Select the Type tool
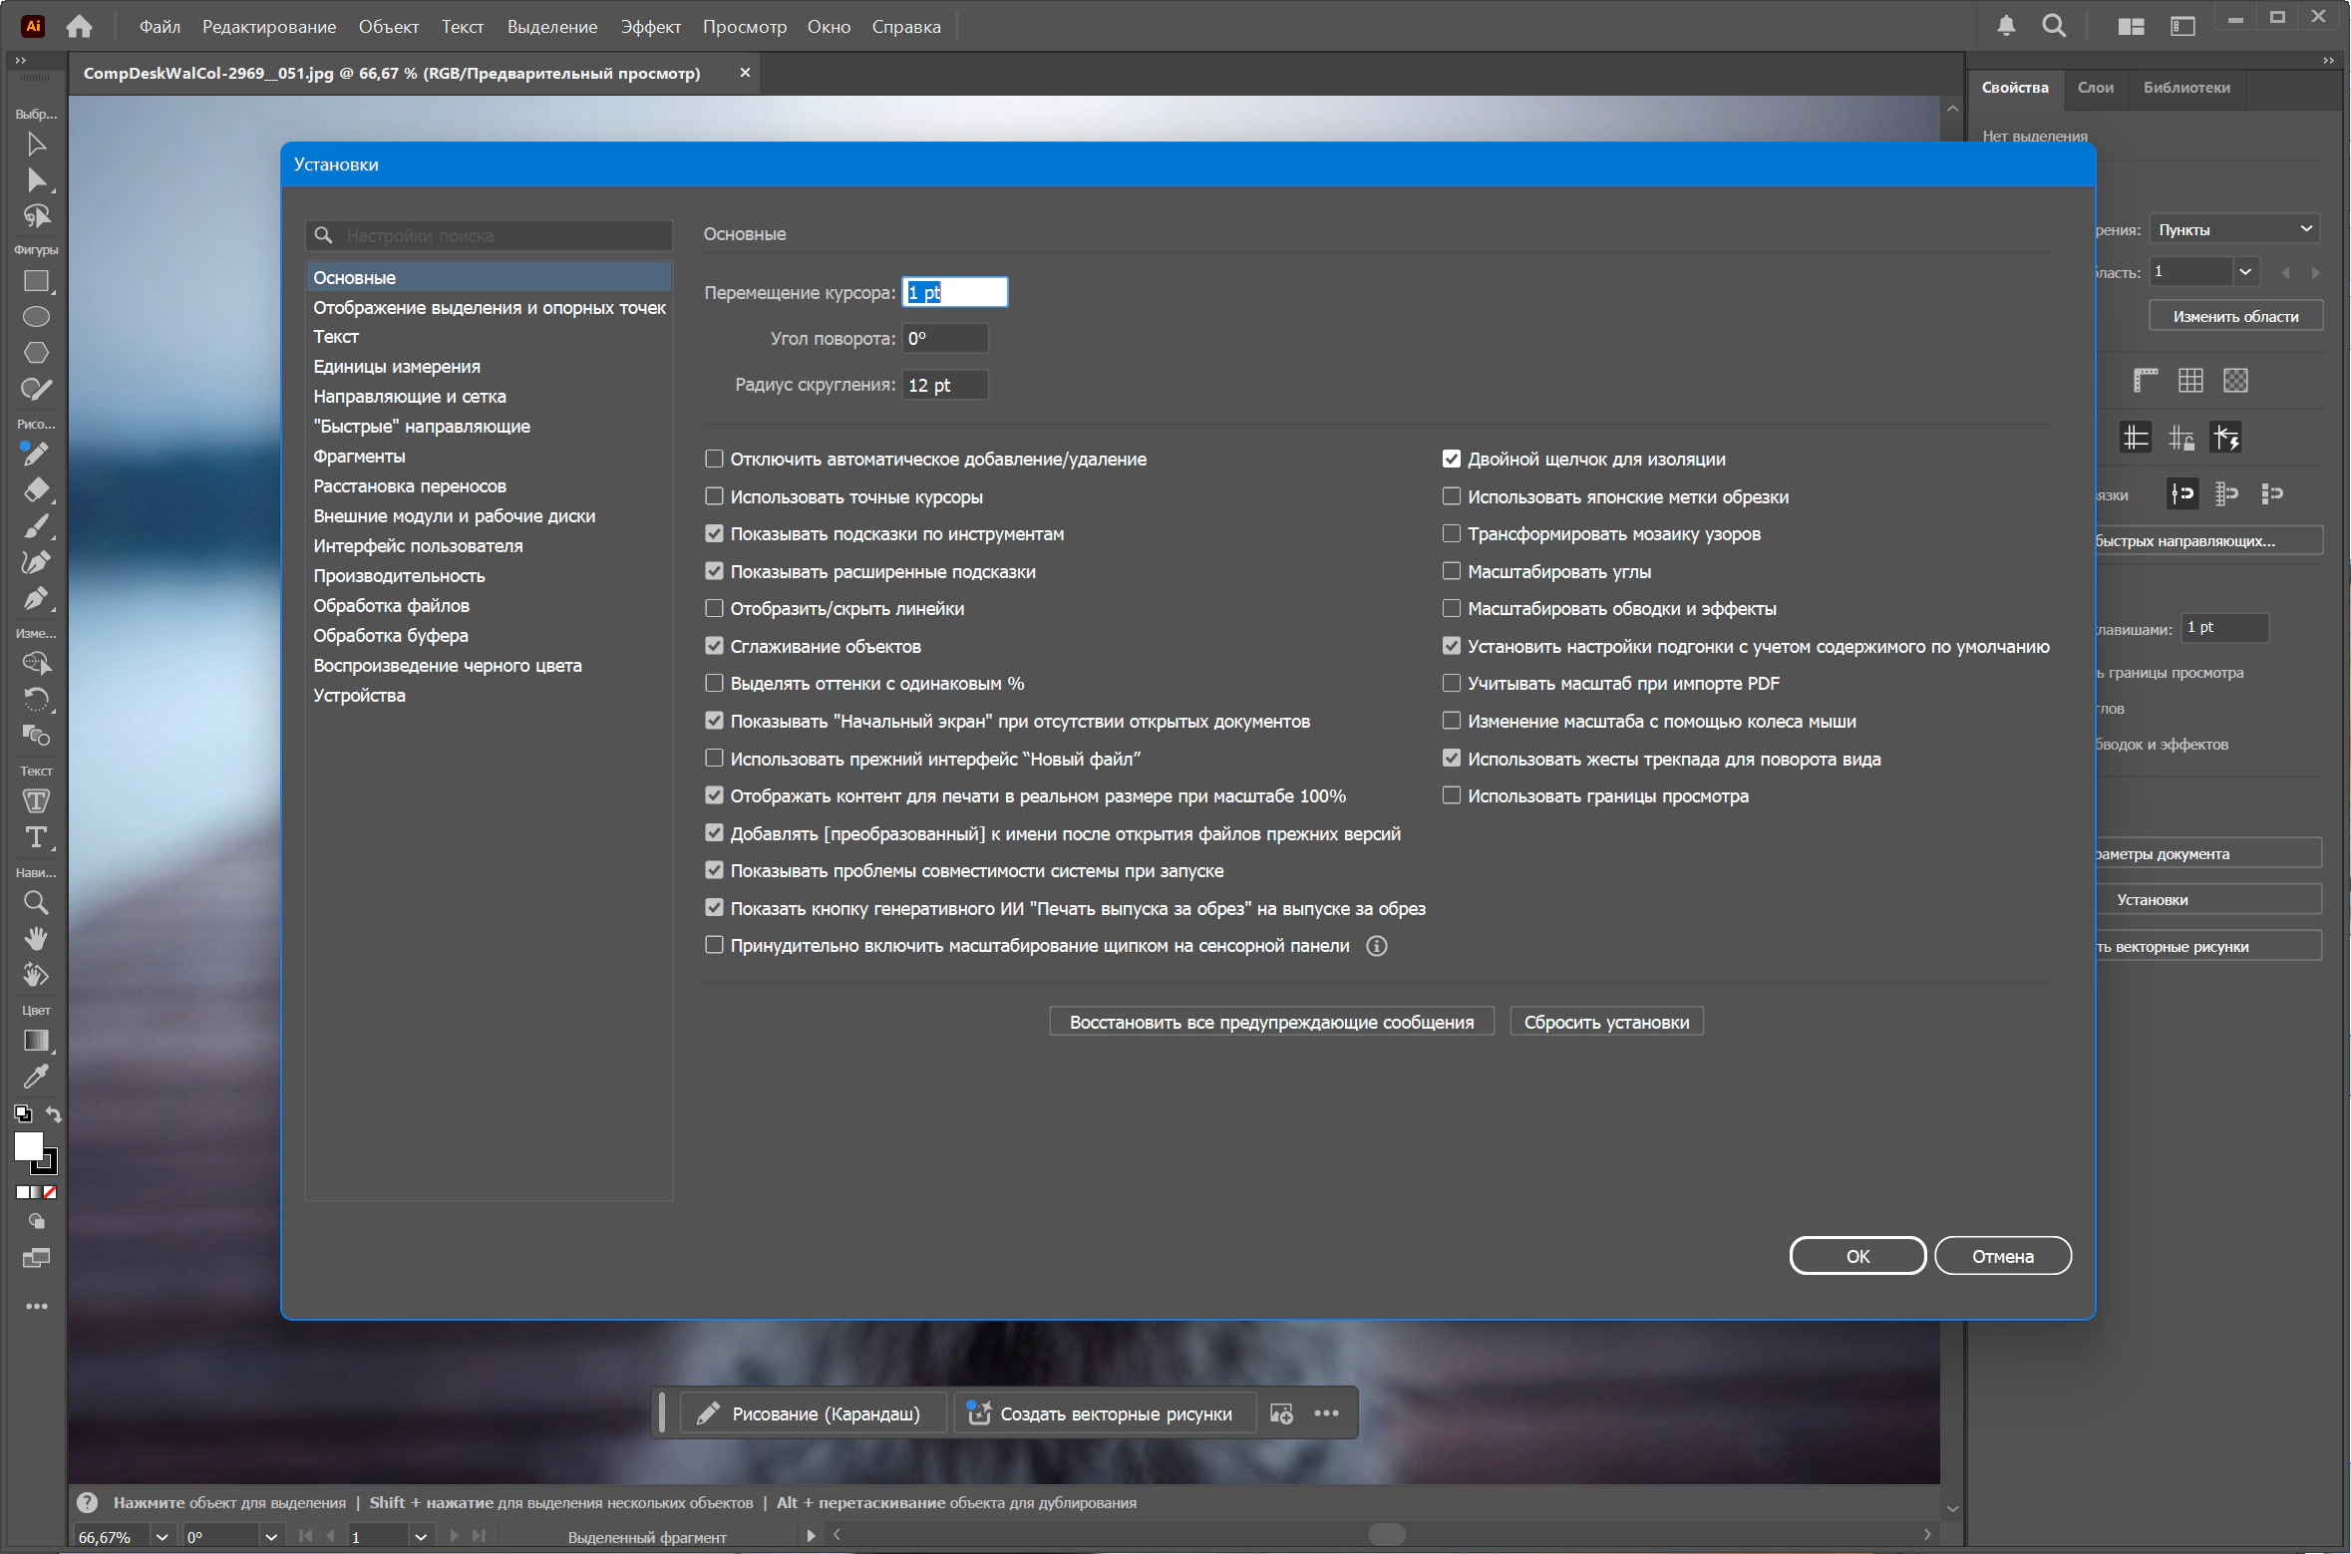Image resolution: width=2351 pixels, height=1554 pixels. click(x=36, y=837)
